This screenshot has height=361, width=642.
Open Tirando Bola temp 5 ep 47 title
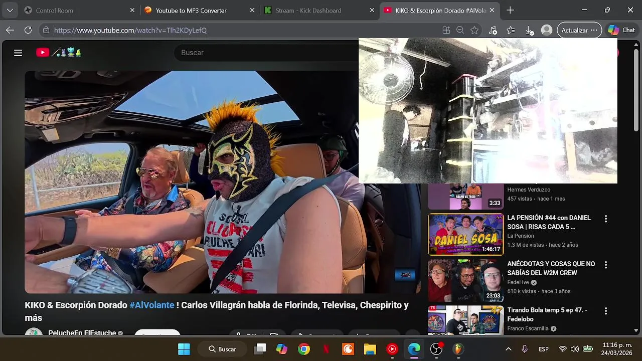click(547, 314)
